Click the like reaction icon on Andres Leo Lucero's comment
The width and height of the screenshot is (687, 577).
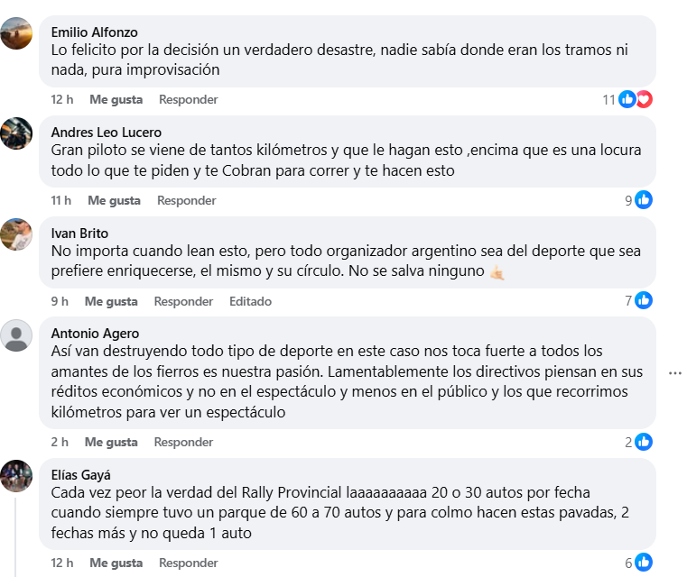(643, 200)
